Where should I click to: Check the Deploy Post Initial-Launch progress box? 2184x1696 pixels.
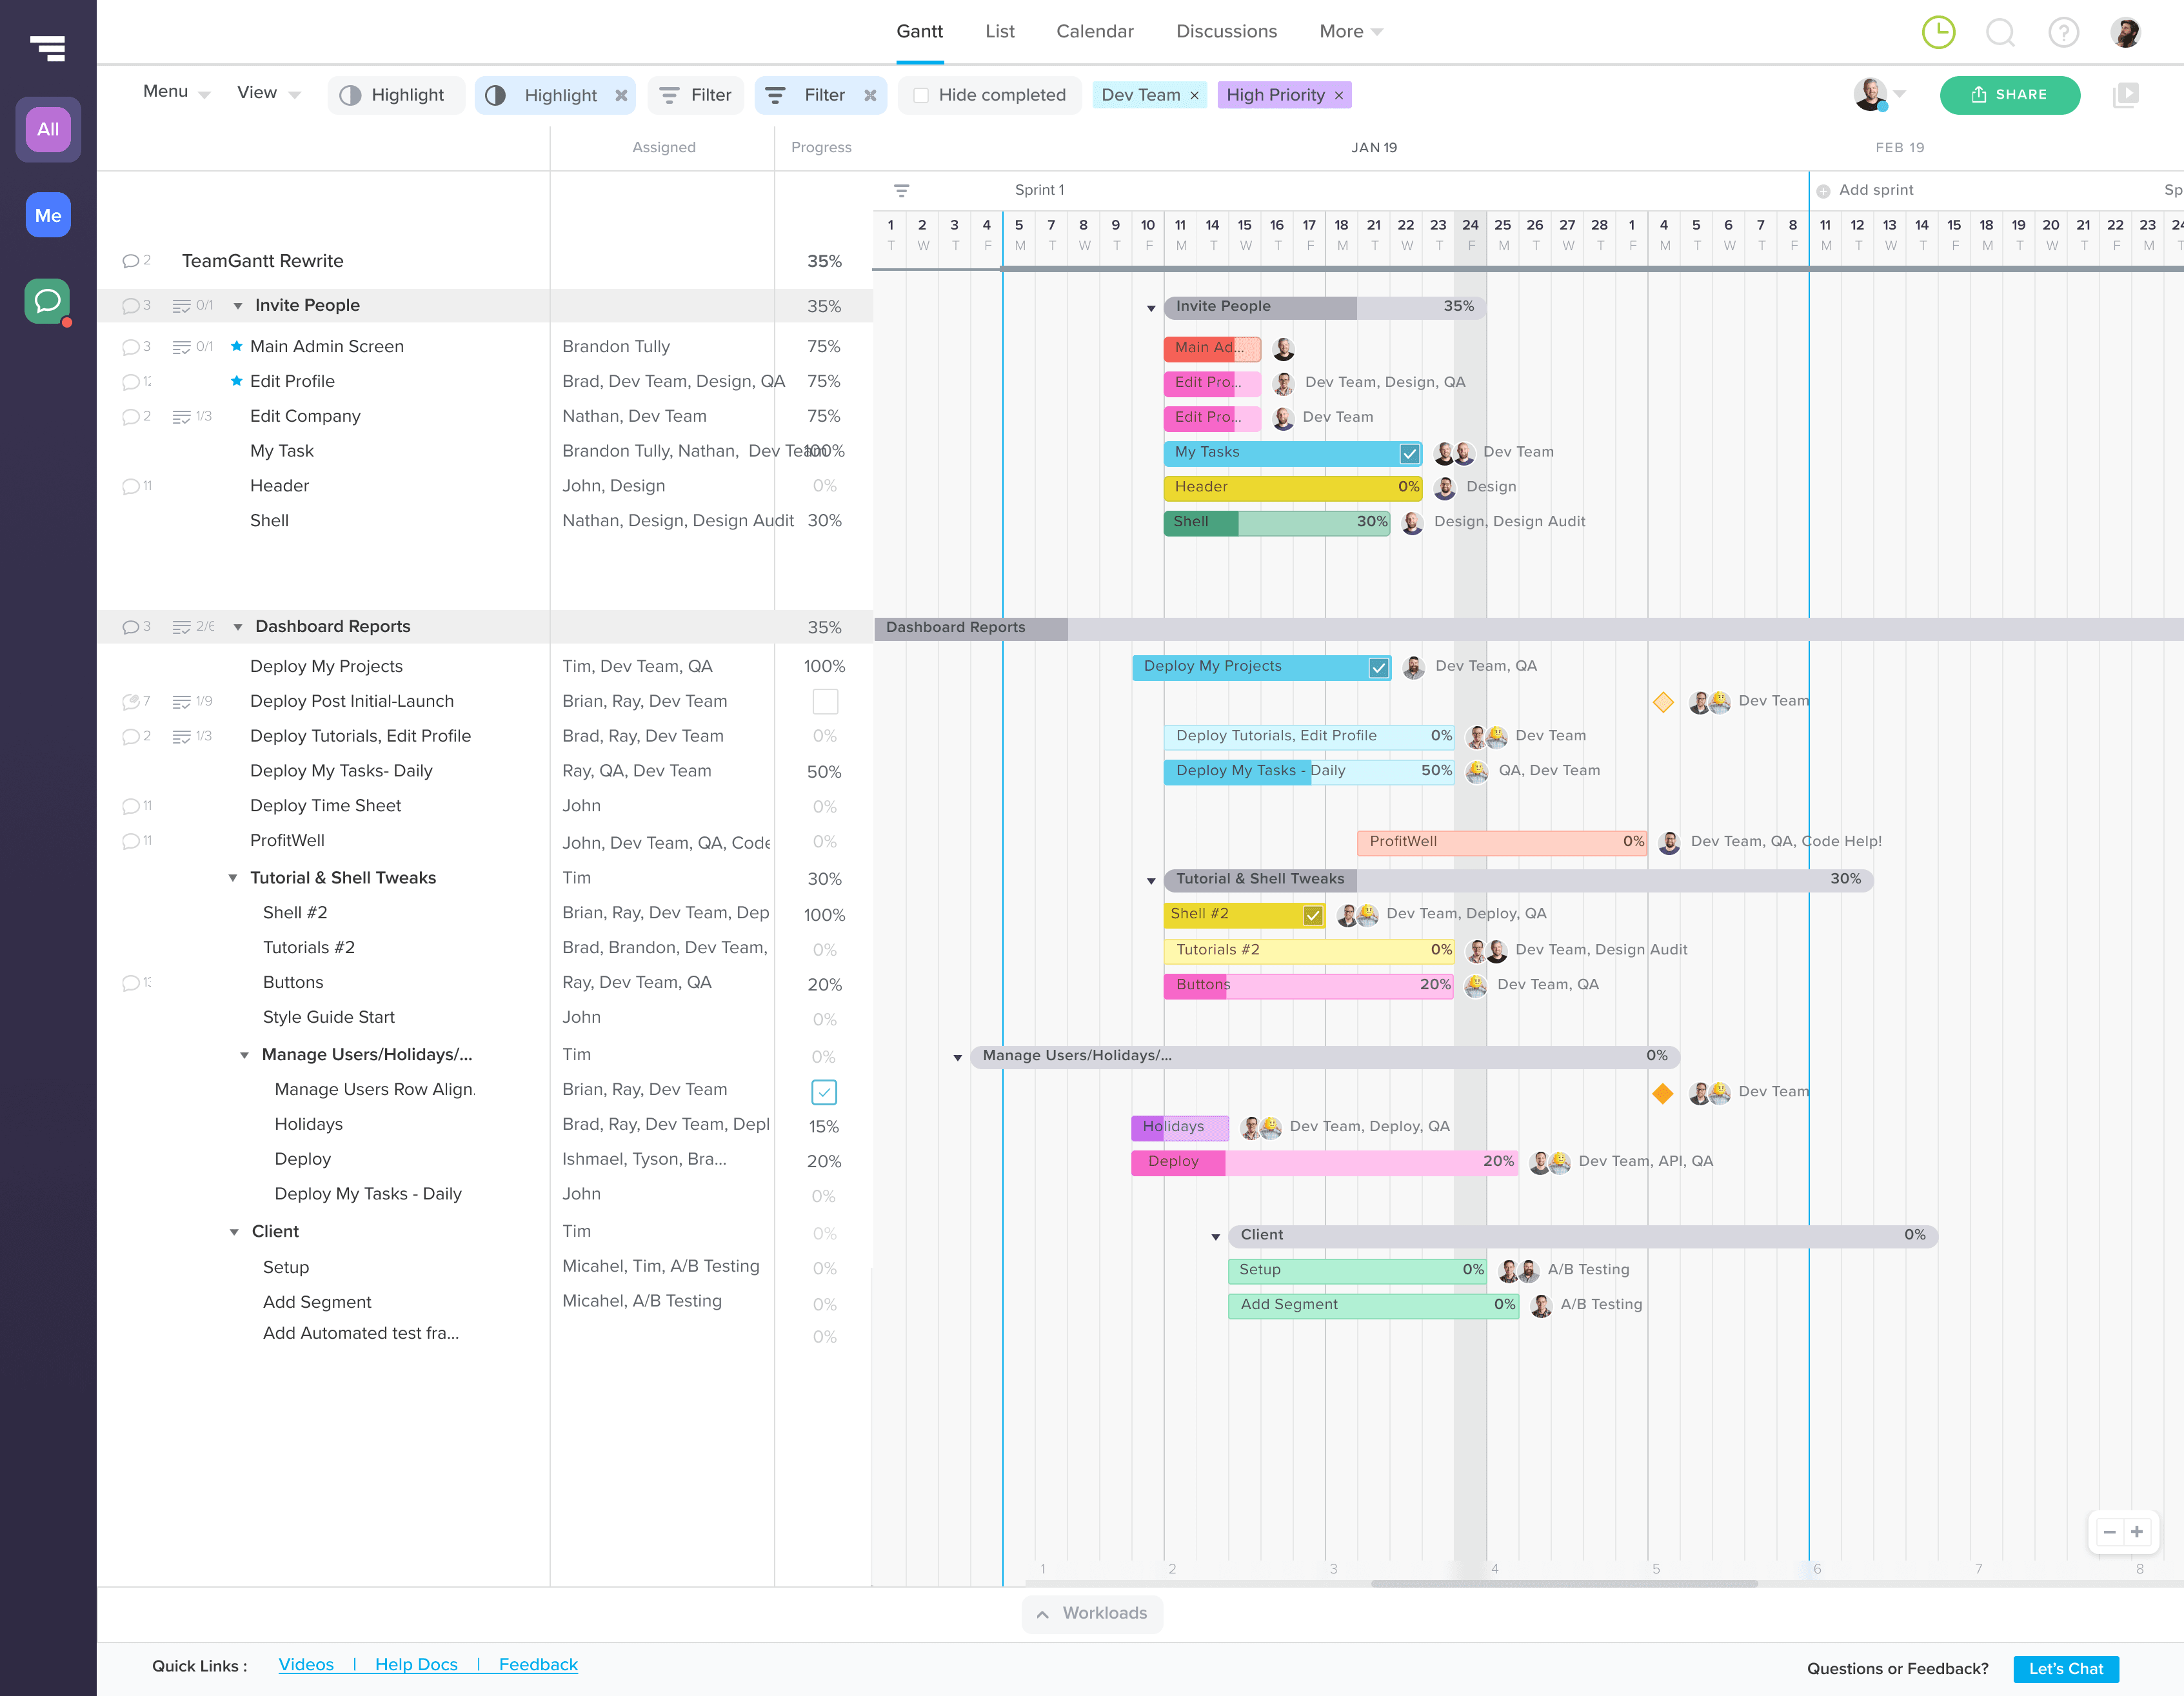825,701
